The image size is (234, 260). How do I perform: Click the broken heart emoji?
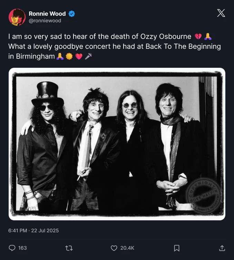click(x=198, y=37)
